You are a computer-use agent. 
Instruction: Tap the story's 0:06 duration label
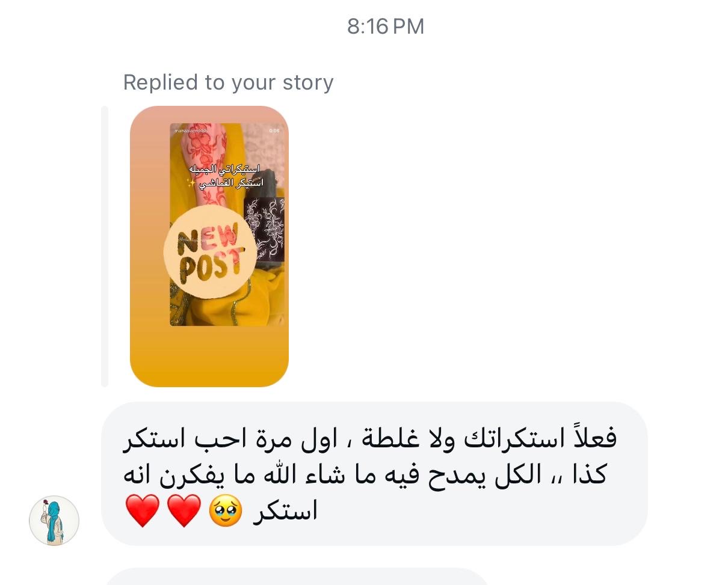pyautogui.click(x=274, y=130)
